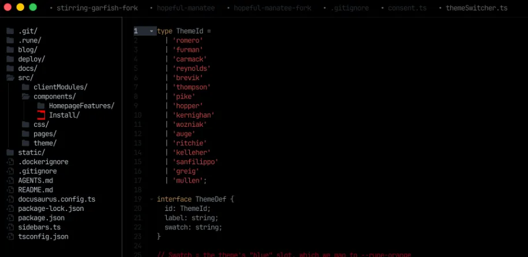
Task: Select the themeSwitcher.ts tab
Action: (x=477, y=8)
